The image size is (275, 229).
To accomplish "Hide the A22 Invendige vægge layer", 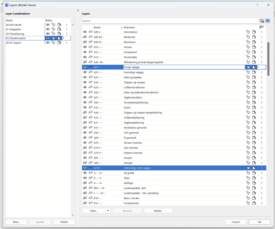I will point(85,72).
